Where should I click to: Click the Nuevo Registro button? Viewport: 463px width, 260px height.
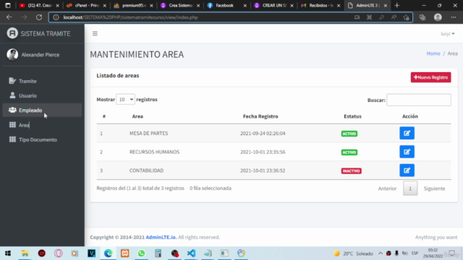click(x=430, y=77)
